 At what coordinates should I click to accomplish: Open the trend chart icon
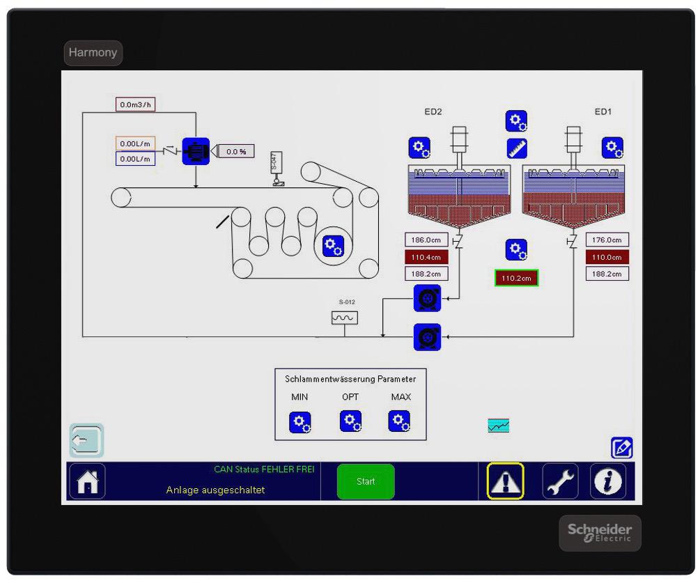point(498,426)
